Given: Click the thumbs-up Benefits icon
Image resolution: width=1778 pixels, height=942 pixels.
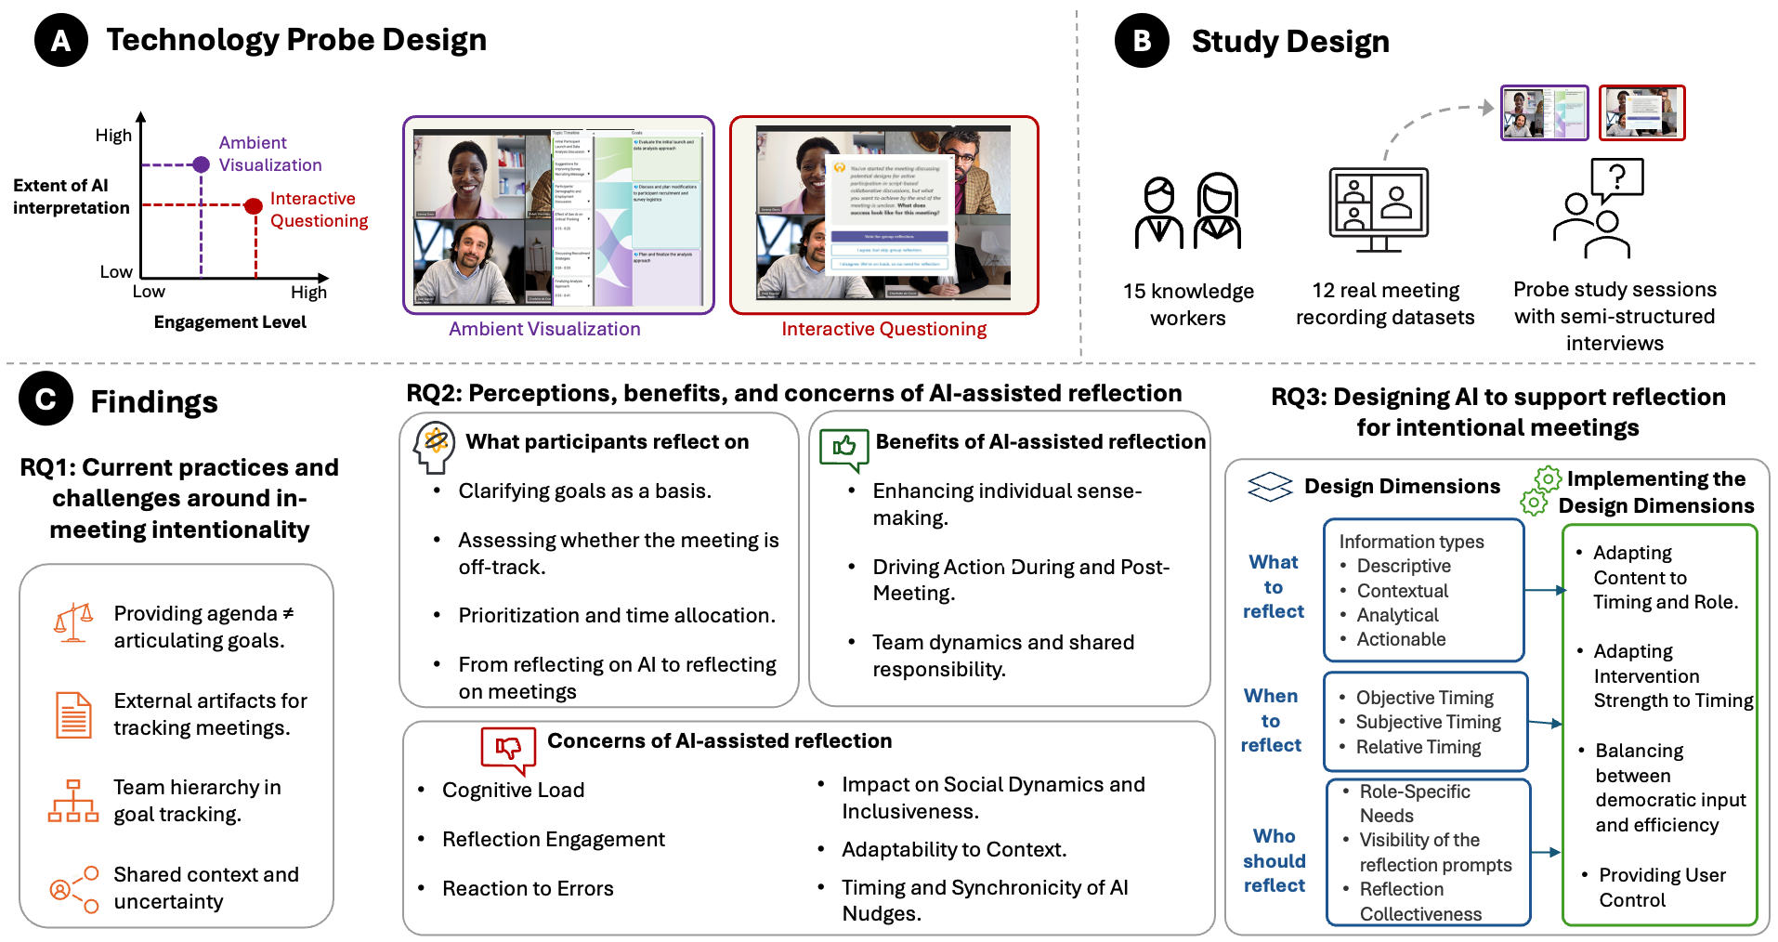Looking at the screenshot, I should coord(843,448).
